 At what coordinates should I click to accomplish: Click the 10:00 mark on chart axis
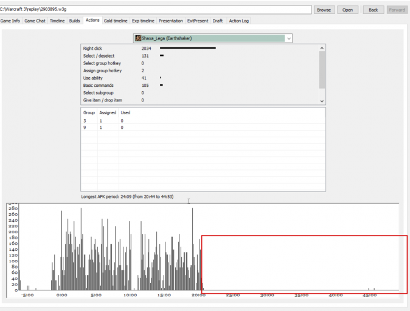pyautogui.click(x=130, y=295)
